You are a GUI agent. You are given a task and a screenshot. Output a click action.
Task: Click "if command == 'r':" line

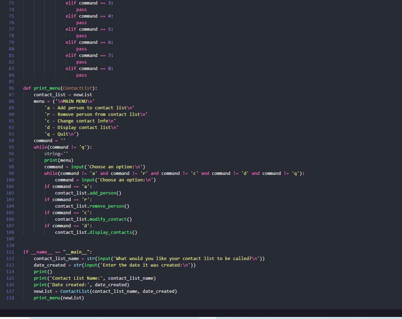68,200
